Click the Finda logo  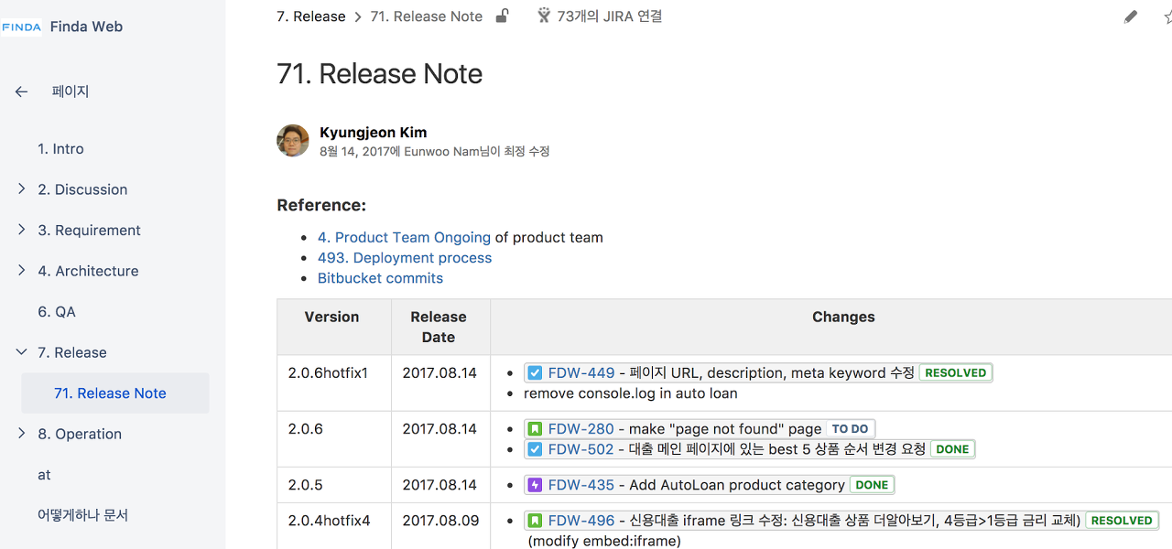[x=21, y=27]
